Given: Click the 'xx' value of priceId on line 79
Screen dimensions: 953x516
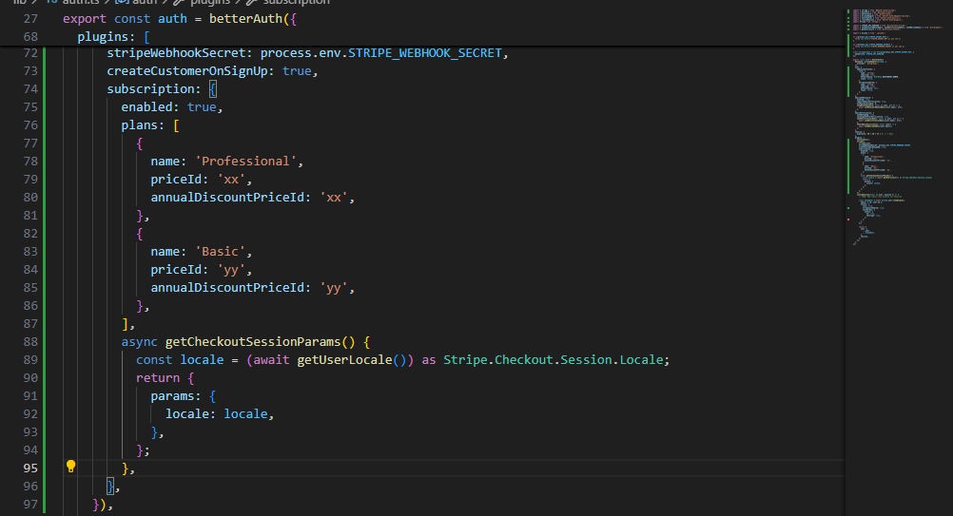Looking at the screenshot, I should (x=231, y=180).
